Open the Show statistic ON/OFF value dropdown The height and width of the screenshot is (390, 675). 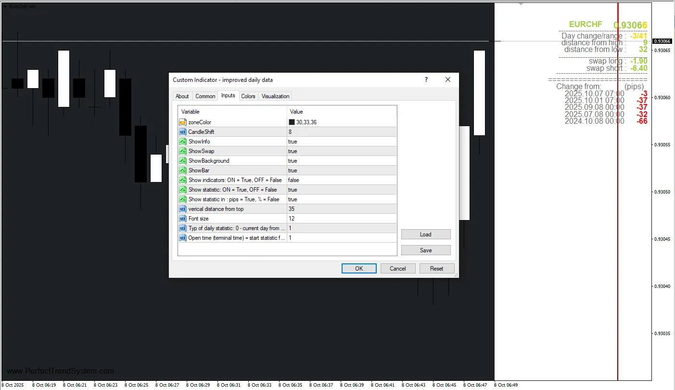click(x=341, y=190)
